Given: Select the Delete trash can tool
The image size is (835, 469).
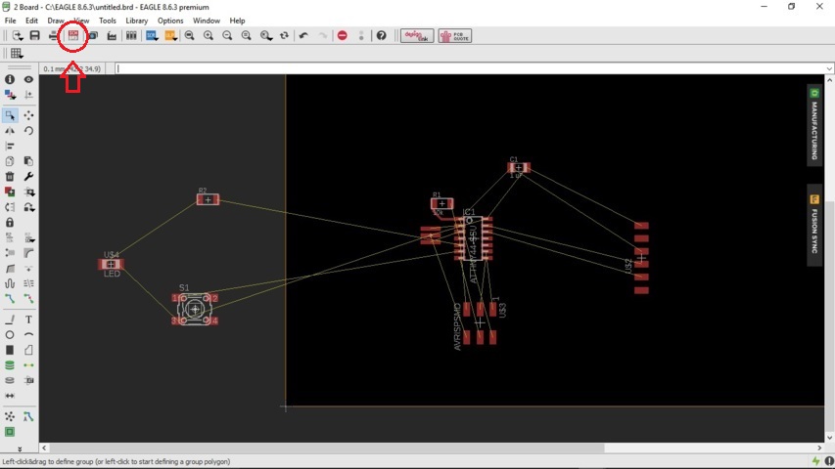Looking at the screenshot, I should point(10,177).
